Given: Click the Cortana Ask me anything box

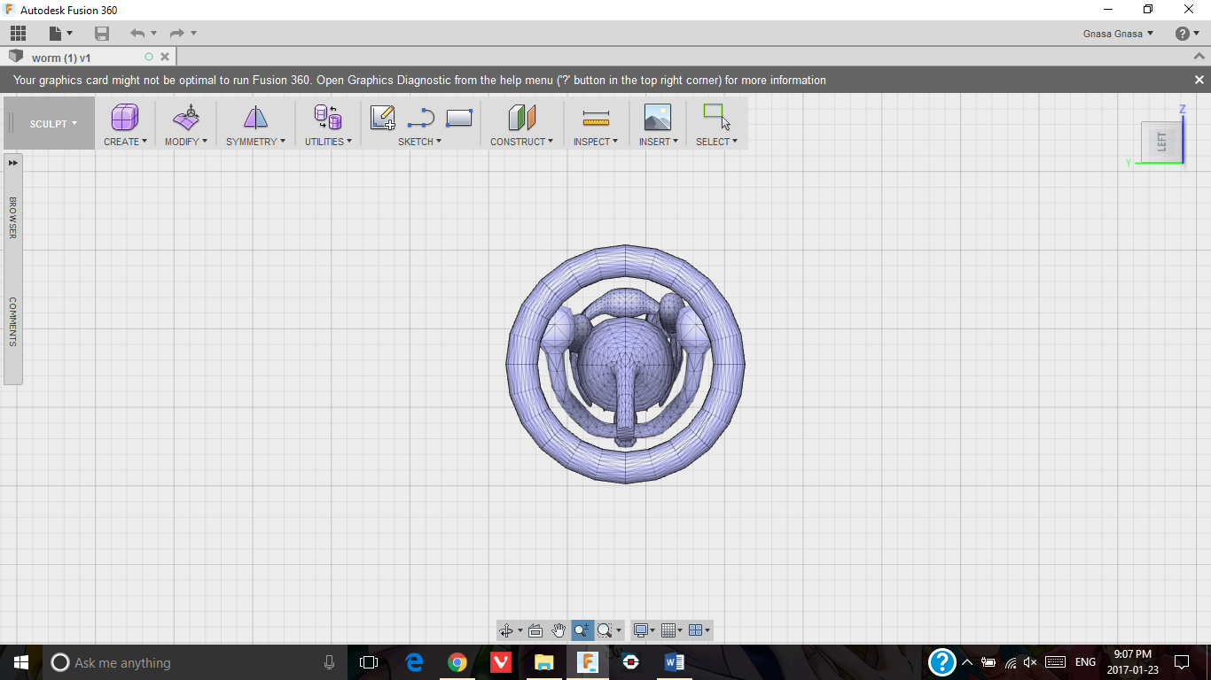Looking at the screenshot, I should (194, 662).
